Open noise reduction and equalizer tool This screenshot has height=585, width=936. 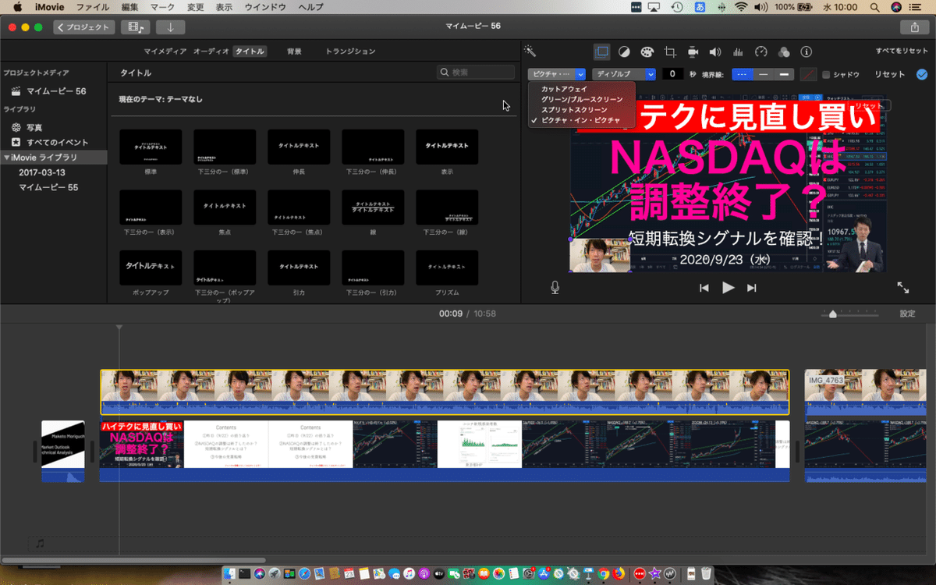coord(738,51)
